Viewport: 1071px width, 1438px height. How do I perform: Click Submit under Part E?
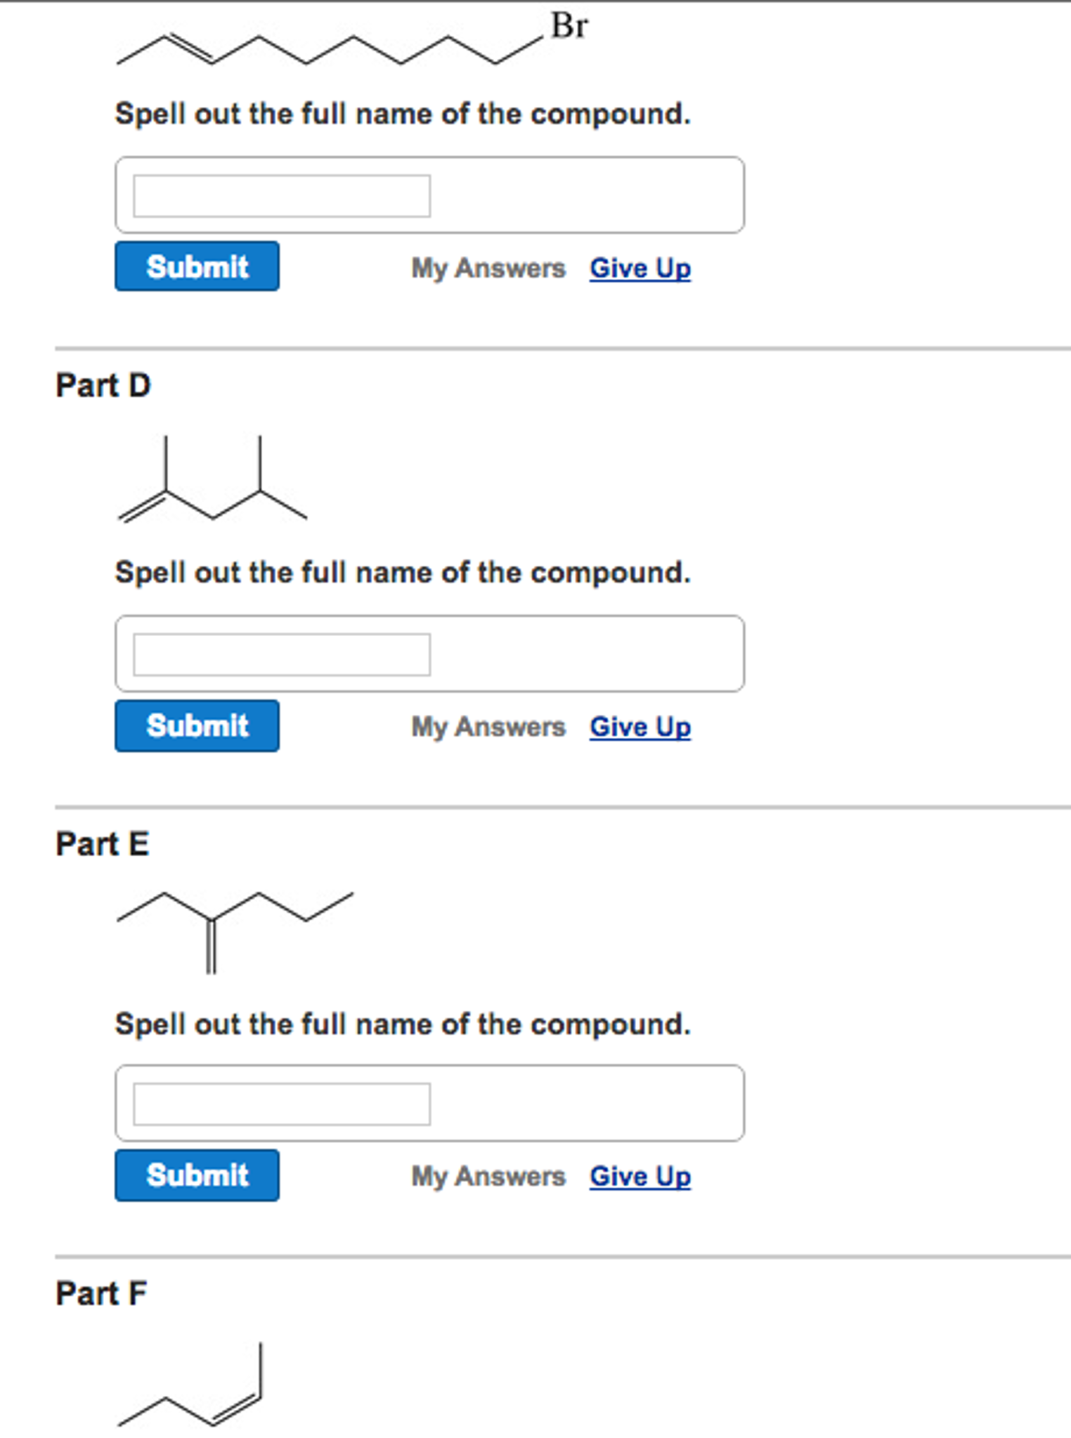(196, 1175)
